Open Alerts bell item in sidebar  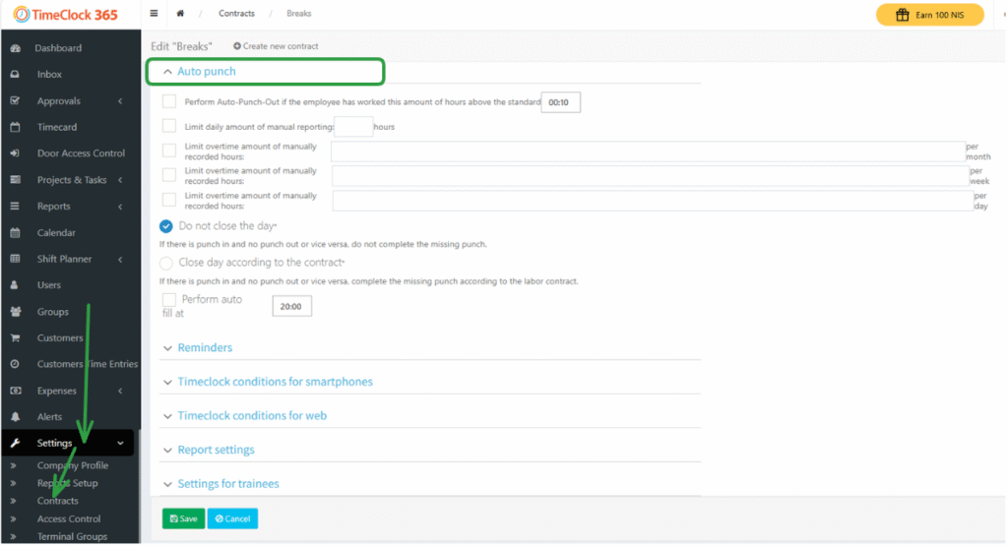[49, 417]
